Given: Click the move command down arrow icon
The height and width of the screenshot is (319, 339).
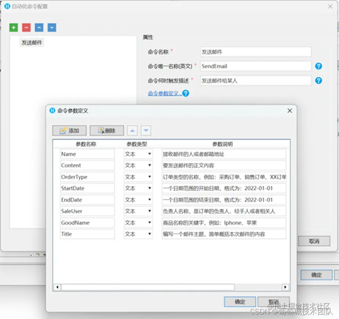Looking at the screenshot, I should (x=51, y=27).
